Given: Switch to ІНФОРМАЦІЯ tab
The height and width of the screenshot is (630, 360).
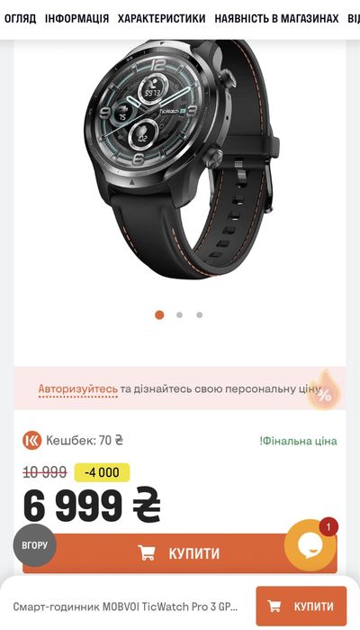Looking at the screenshot, I should click(x=76, y=19).
